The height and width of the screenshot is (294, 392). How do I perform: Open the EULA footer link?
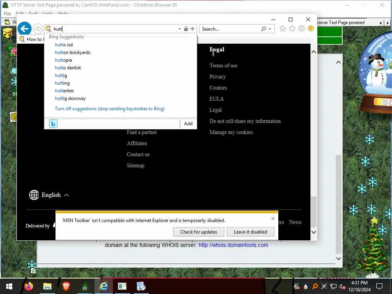[217, 99]
